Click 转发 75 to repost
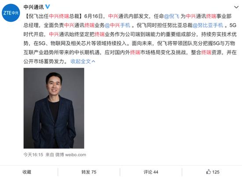Screen dimensions: 242x177 click(89, 172)
